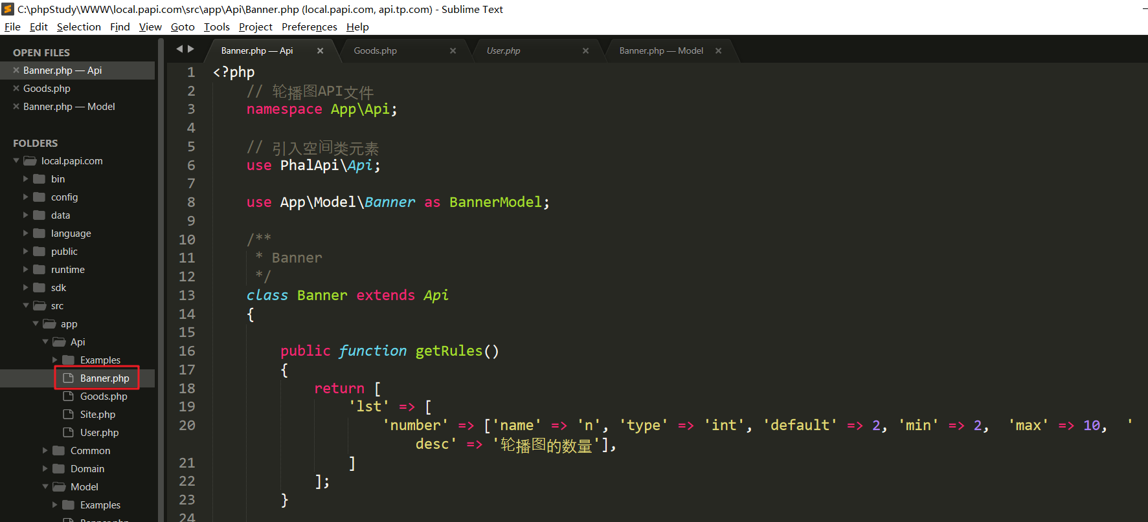Collapse the Model folder arrow
1148x522 pixels.
(x=45, y=486)
